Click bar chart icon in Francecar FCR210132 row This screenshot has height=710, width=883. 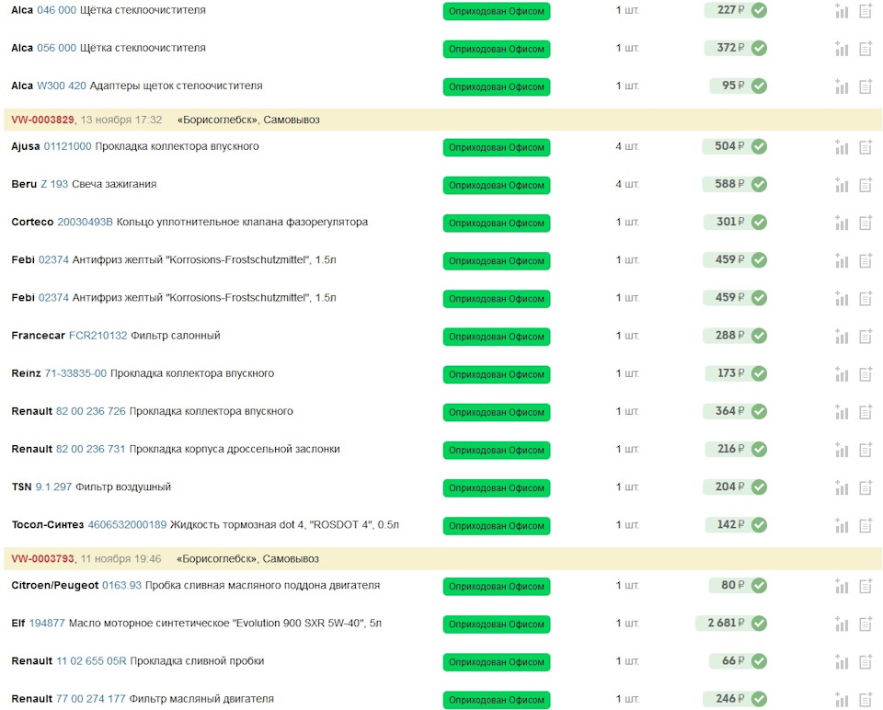[x=842, y=336]
